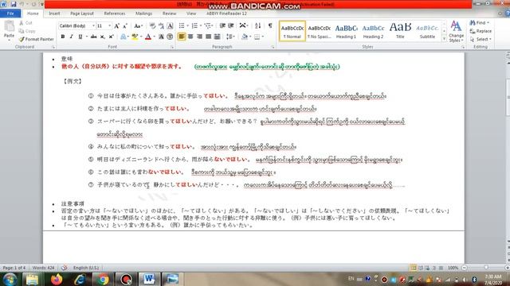Toggle Bold formatting
Viewport: 510px width, 286px height.
pos(63,37)
